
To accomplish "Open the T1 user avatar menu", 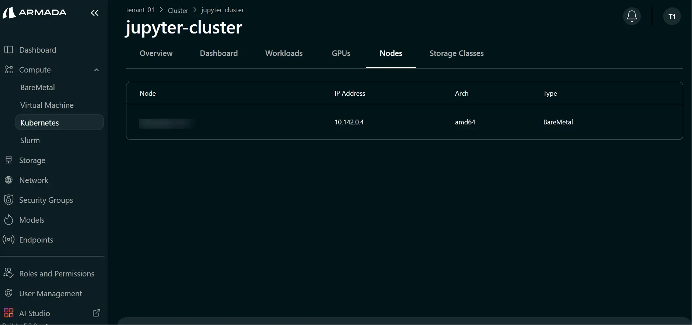I will [x=672, y=16].
